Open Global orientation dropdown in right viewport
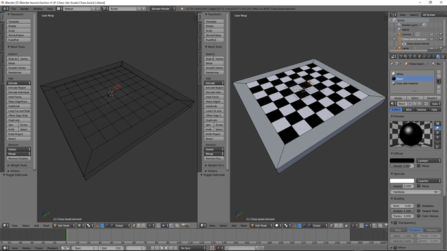Image resolution: width=447 pixels, height=251 pixels. tap(319, 225)
